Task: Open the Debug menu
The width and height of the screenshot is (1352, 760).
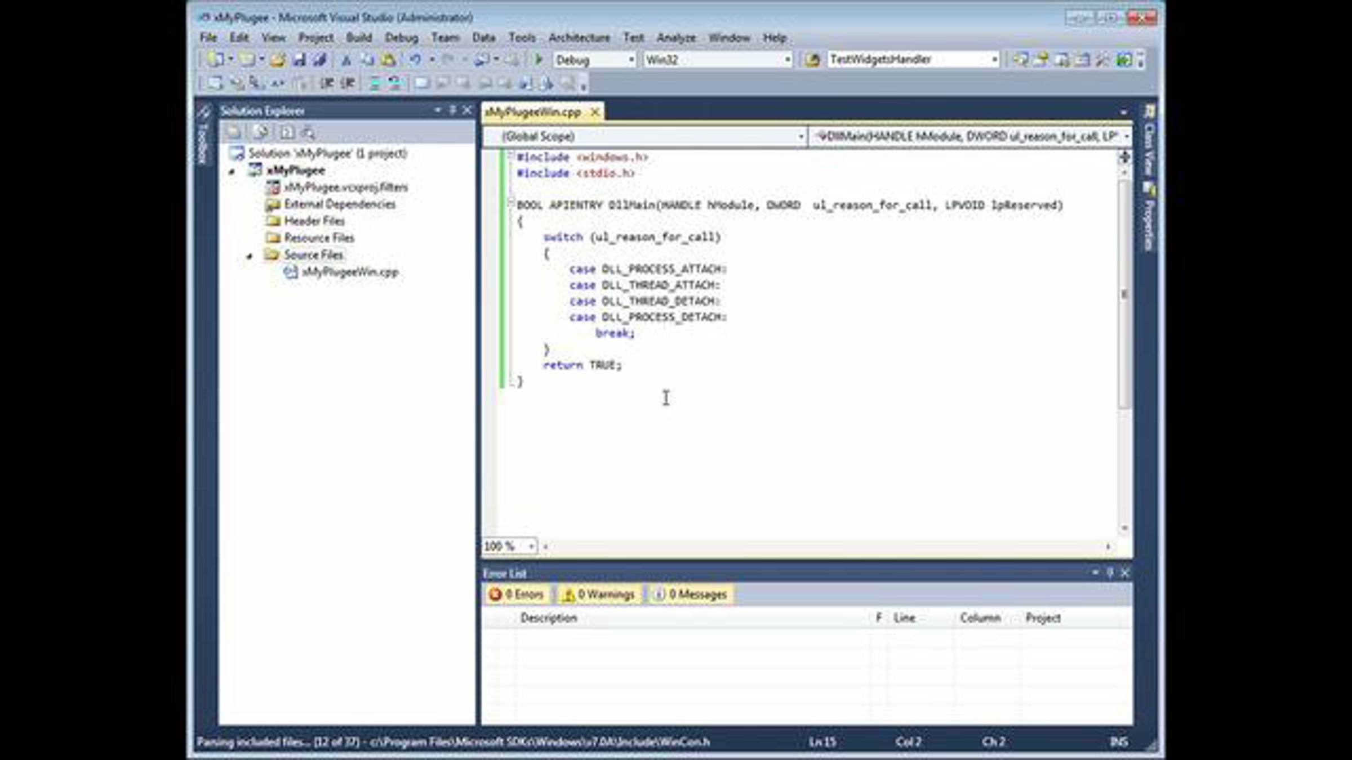Action: [401, 38]
